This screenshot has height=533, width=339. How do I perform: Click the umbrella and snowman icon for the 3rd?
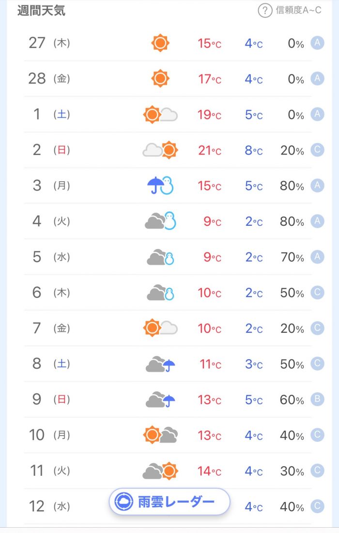(160, 186)
